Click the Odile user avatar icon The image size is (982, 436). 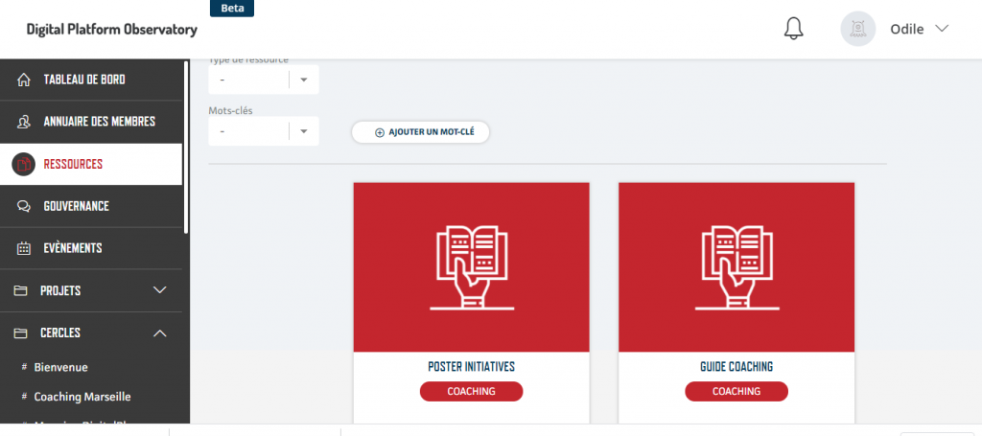click(857, 29)
